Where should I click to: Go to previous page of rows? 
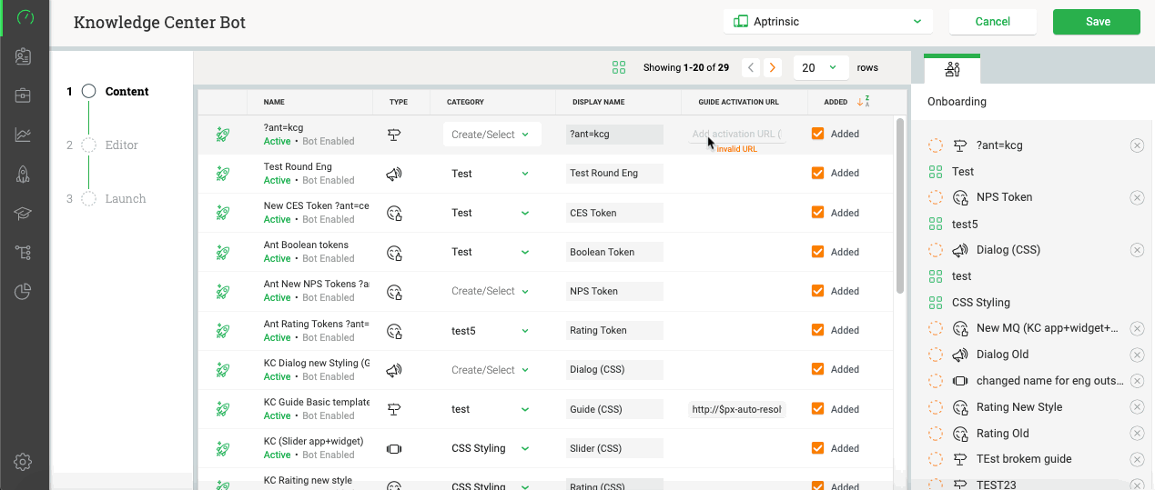tap(750, 67)
